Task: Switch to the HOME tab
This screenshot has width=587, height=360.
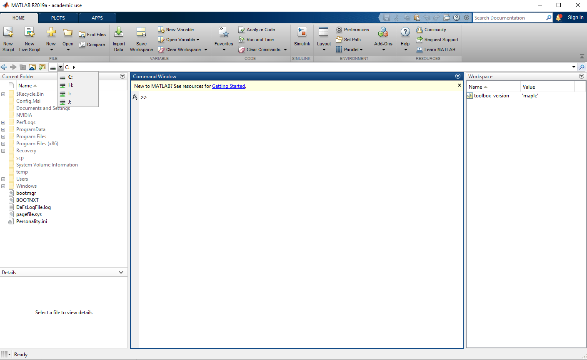Action: 19,18
